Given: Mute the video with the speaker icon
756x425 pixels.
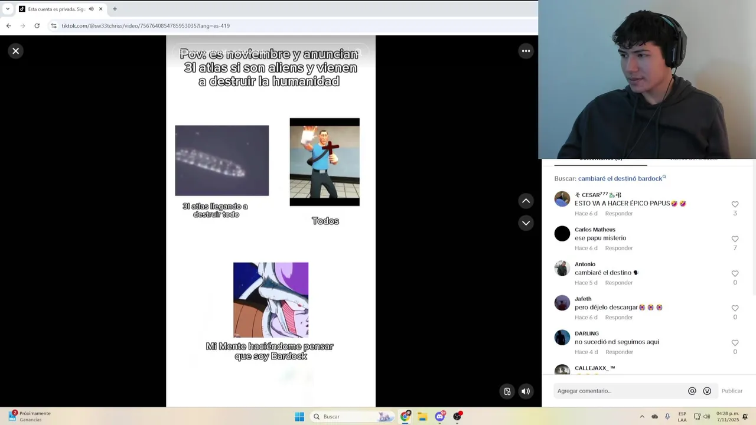Looking at the screenshot, I should (526, 391).
